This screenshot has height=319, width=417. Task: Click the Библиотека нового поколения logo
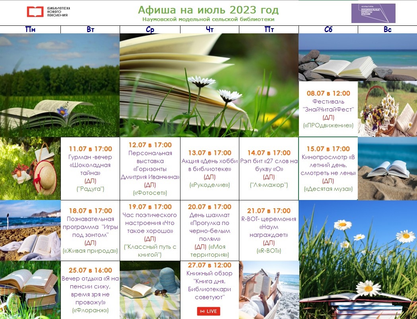pos(47,12)
